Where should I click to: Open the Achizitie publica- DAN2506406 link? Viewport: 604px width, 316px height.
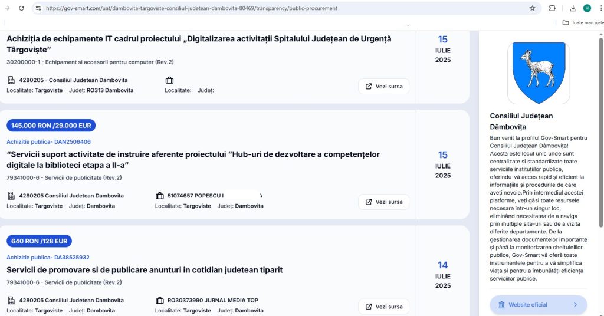48,142
